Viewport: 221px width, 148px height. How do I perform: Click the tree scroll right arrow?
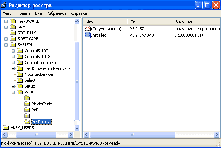coord(71,135)
